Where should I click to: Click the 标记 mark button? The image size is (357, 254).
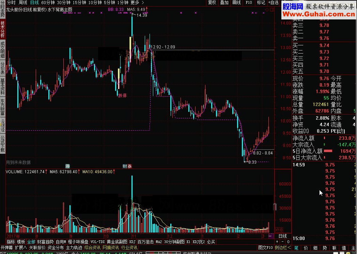261,2
